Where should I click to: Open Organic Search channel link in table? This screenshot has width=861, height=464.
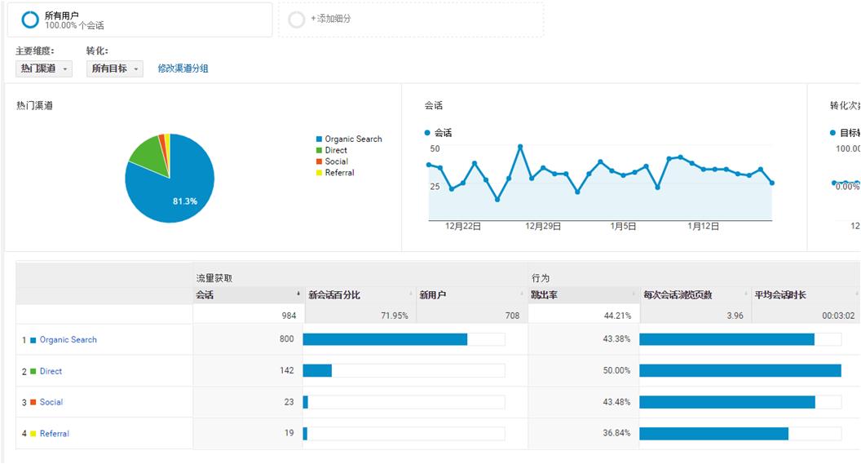pos(68,340)
